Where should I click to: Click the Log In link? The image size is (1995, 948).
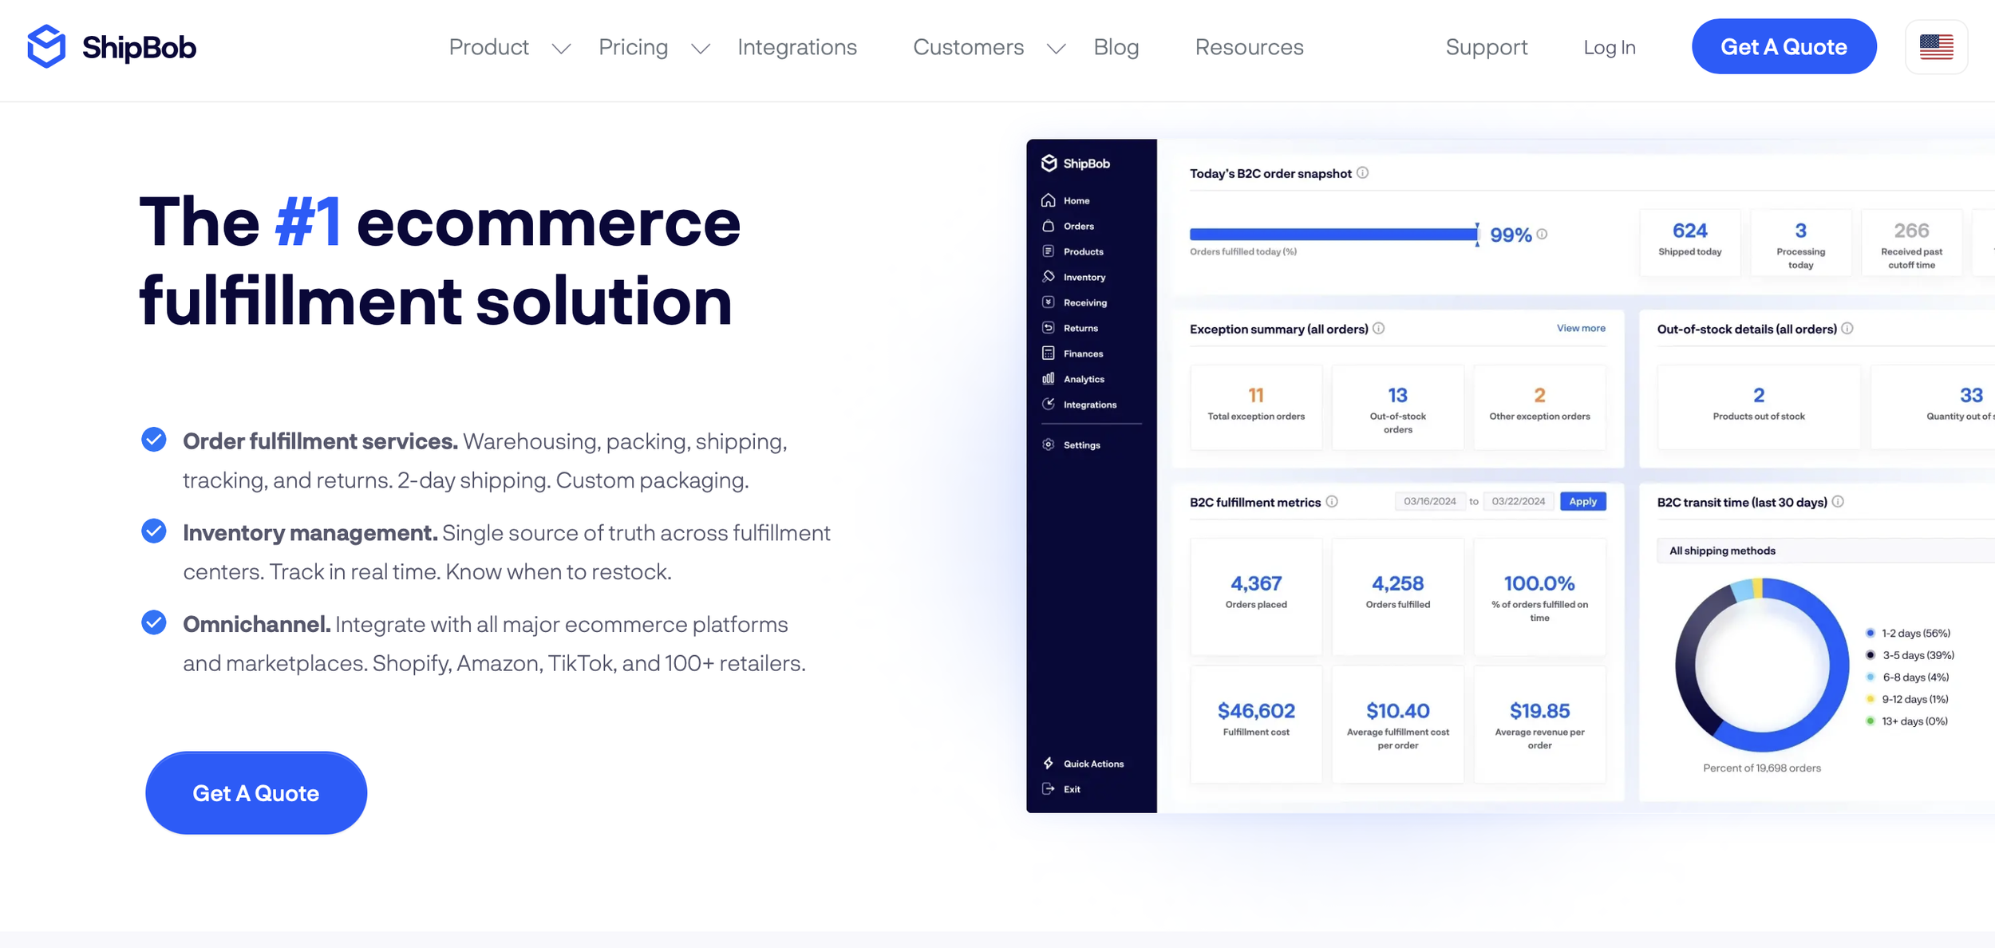(x=1609, y=47)
